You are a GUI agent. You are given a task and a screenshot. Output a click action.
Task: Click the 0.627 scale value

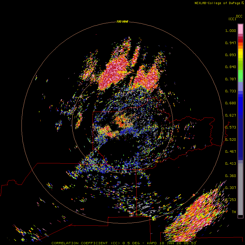pos(231,115)
